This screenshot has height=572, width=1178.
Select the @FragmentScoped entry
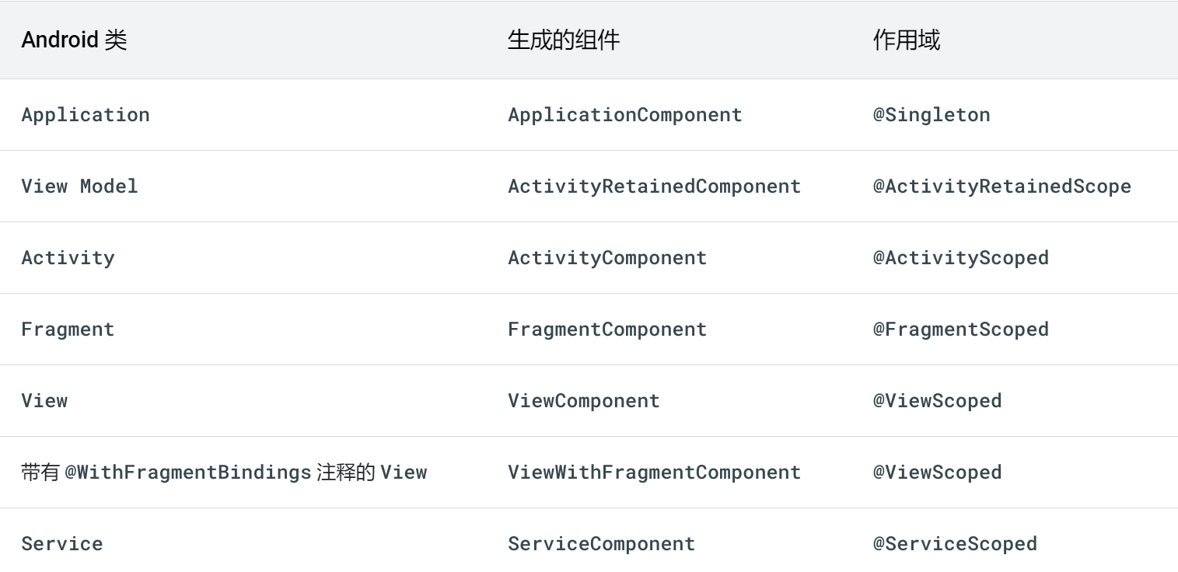pyautogui.click(x=962, y=329)
